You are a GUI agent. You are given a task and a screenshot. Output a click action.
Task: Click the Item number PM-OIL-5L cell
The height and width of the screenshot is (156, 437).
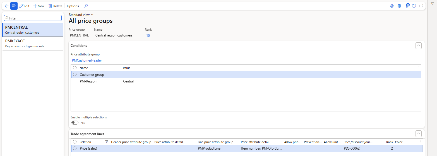point(261,148)
